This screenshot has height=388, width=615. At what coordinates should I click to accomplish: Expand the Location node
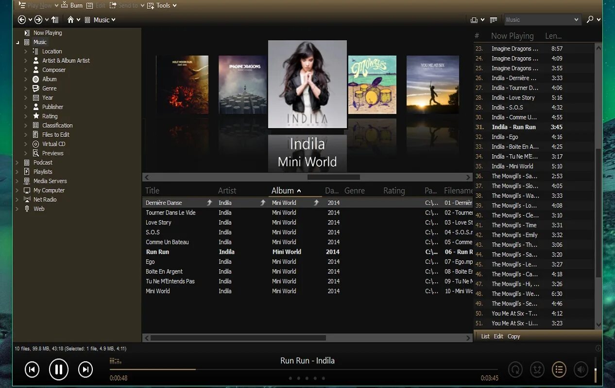tap(26, 51)
